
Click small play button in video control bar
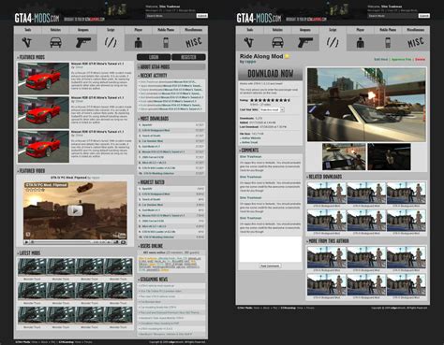click(27, 242)
